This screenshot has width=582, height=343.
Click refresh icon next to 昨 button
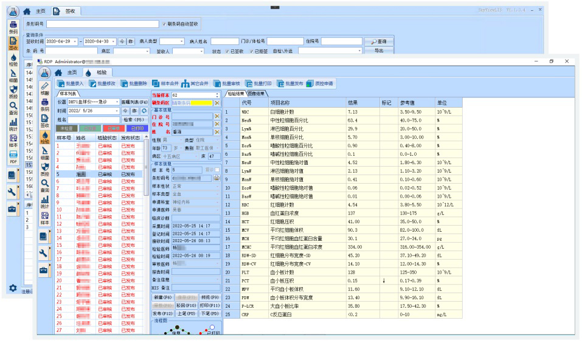144,111
